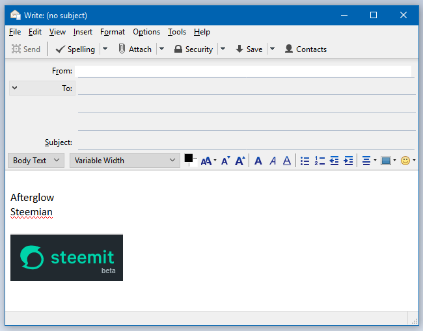Click the Send button in toolbar

(26, 49)
